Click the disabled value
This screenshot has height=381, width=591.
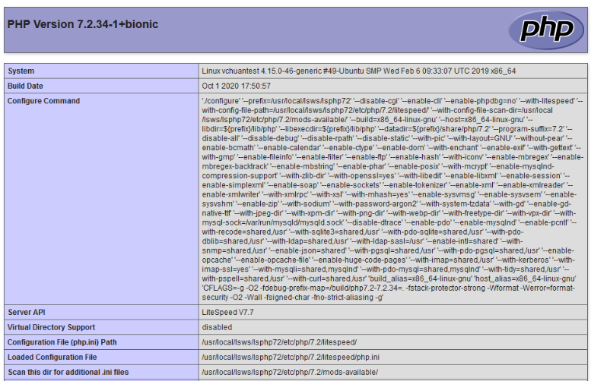tap(217, 328)
